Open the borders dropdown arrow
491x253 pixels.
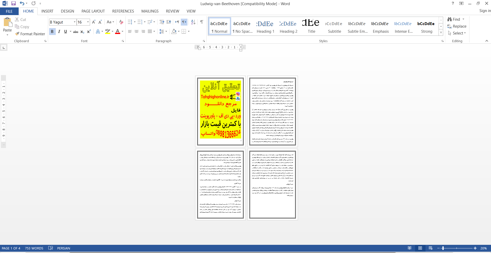(x=189, y=31)
